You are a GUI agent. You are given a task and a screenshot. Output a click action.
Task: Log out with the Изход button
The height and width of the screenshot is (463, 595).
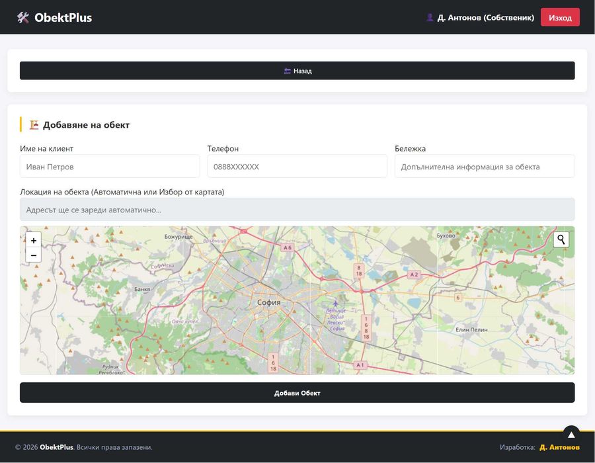(560, 17)
